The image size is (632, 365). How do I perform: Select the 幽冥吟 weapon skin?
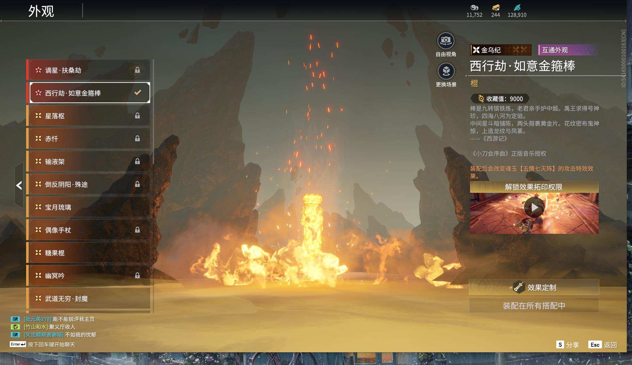coord(88,276)
